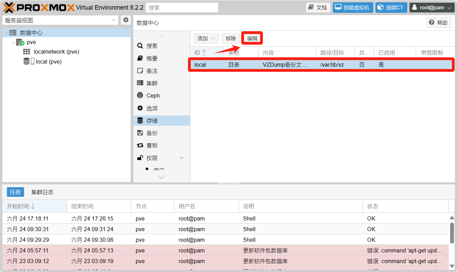The height and width of the screenshot is (272, 457).
Task: Open the 服务器视图 view dropdown
Action: pos(60,20)
